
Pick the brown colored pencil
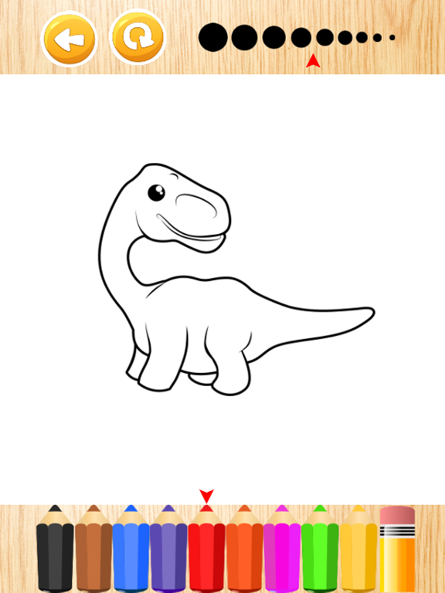click(93, 549)
